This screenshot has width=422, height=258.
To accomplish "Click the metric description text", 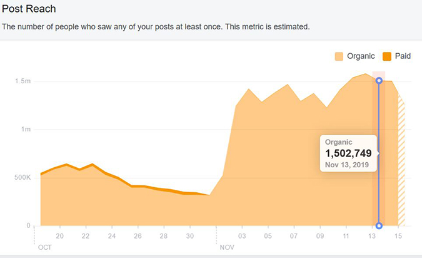I will (x=156, y=27).
